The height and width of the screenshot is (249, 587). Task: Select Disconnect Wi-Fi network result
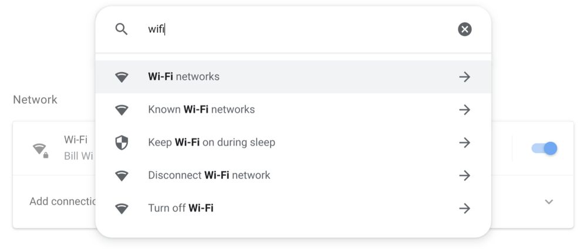(x=209, y=175)
